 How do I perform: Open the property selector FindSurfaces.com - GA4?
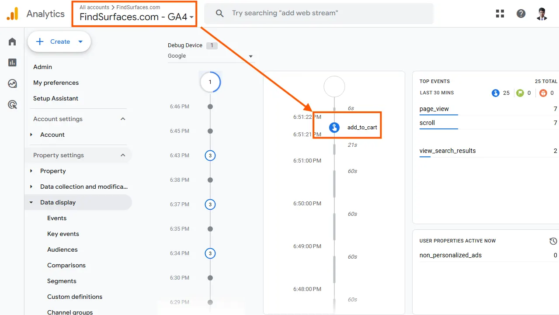click(x=137, y=17)
